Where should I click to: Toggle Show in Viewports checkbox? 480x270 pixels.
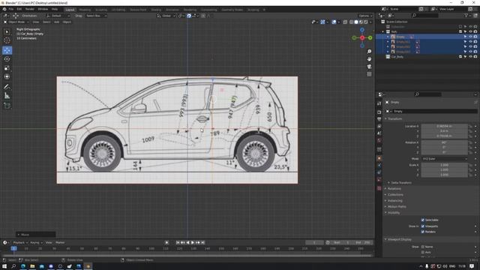(423, 226)
